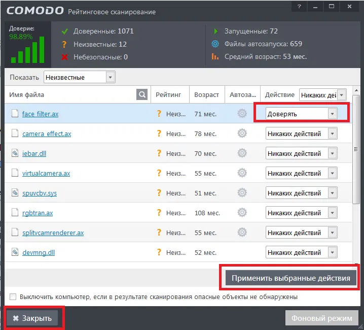
Task: Click the scrollbar up arrow of file list
Action: pyautogui.click(x=356, y=90)
